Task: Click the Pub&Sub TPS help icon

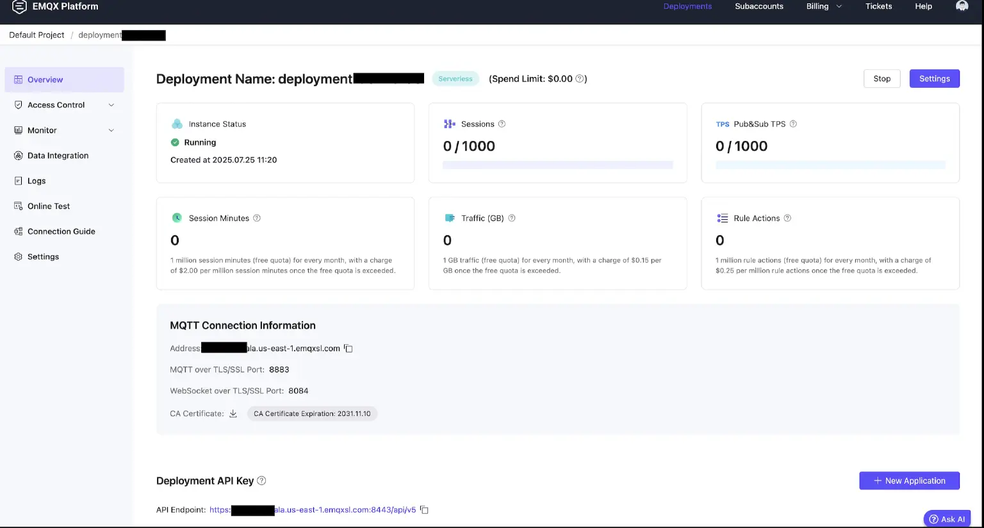Action: pyautogui.click(x=793, y=124)
